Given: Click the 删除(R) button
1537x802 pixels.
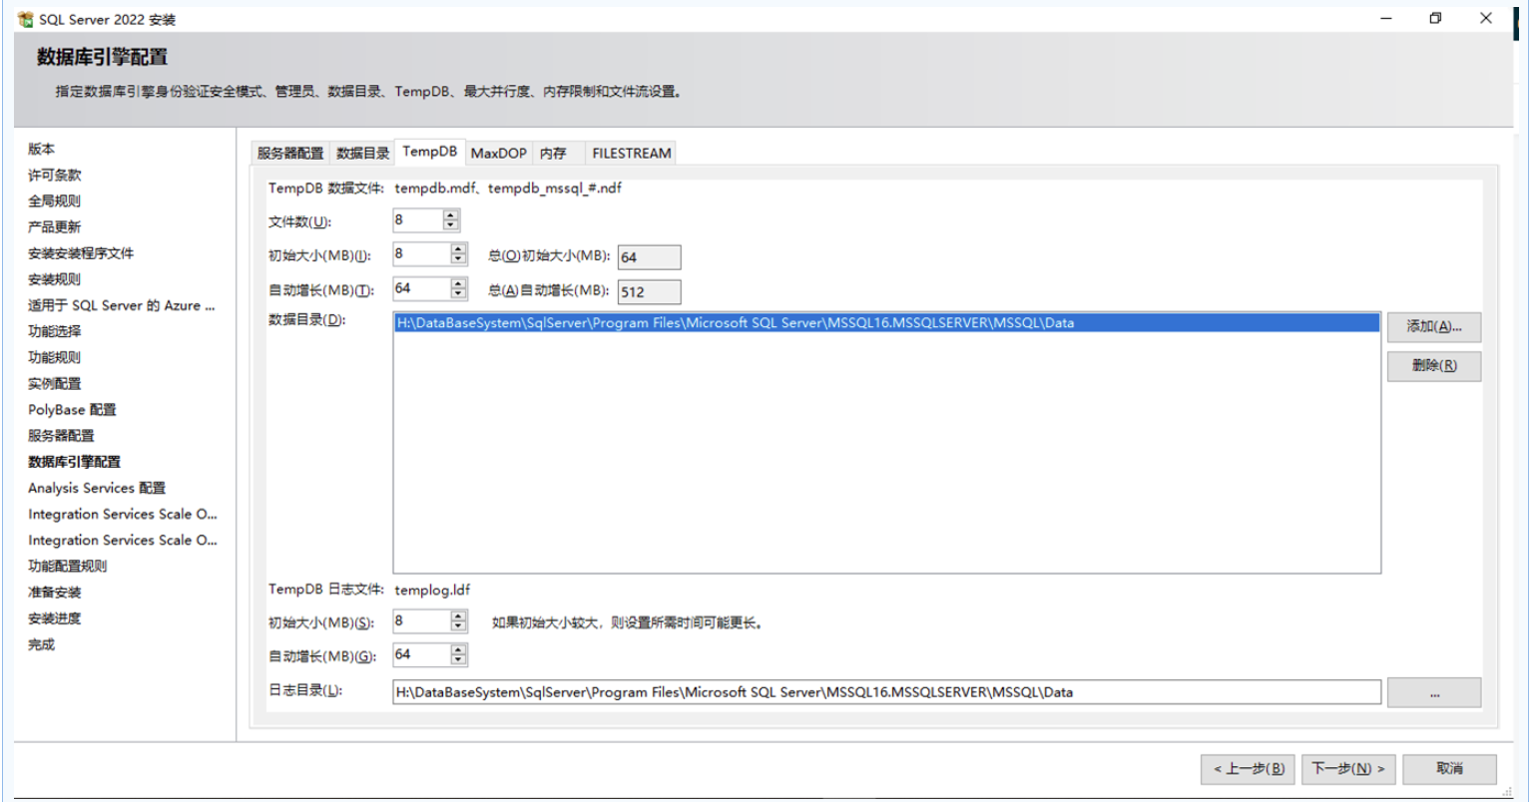Looking at the screenshot, I should [x=1434, y=366].
